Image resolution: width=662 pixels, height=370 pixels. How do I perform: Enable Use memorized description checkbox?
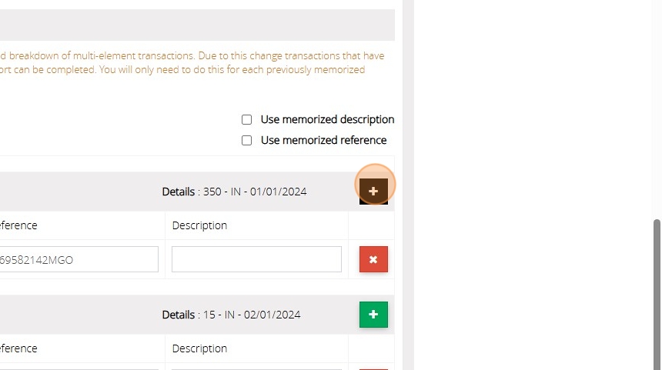pyautogui.click(x=247, y=120)
